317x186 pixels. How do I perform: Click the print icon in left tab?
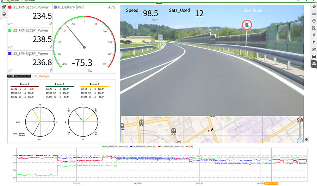3,14
